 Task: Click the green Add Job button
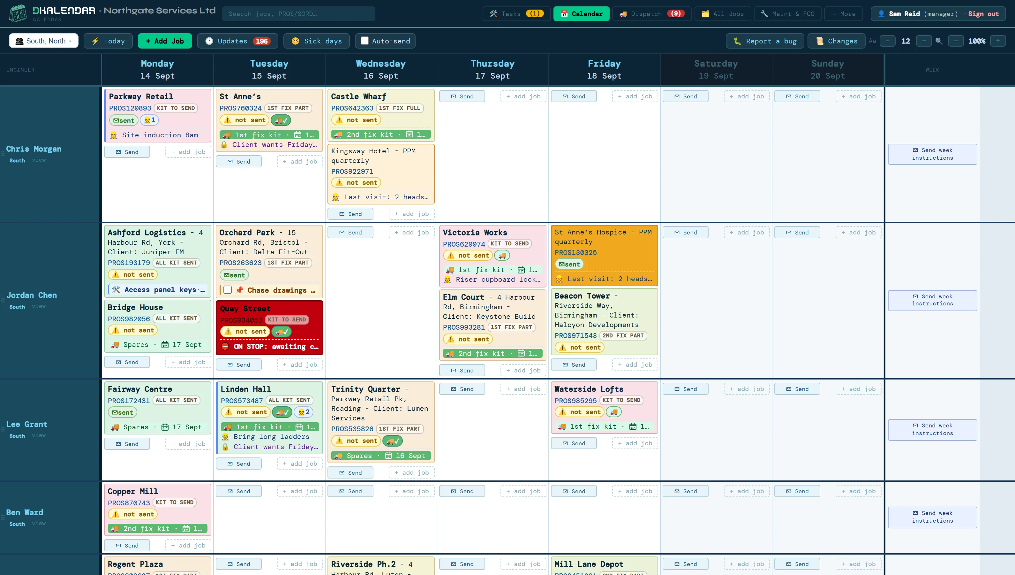point(165,41)
